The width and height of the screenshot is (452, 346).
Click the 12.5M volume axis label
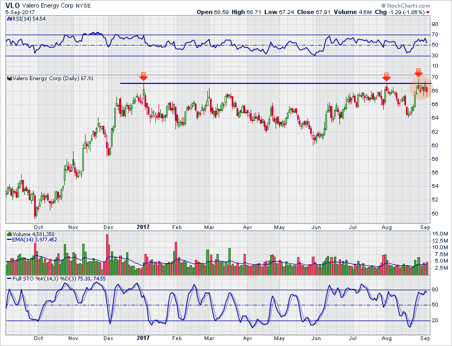coord(440,241)
